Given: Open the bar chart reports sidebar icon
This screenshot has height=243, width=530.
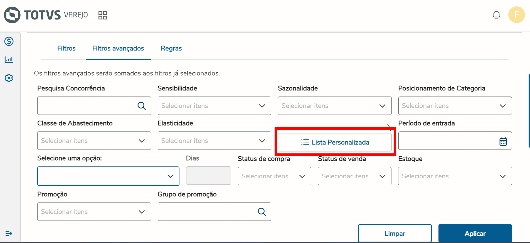Looking at the screenshot, I should coord(9,60).
